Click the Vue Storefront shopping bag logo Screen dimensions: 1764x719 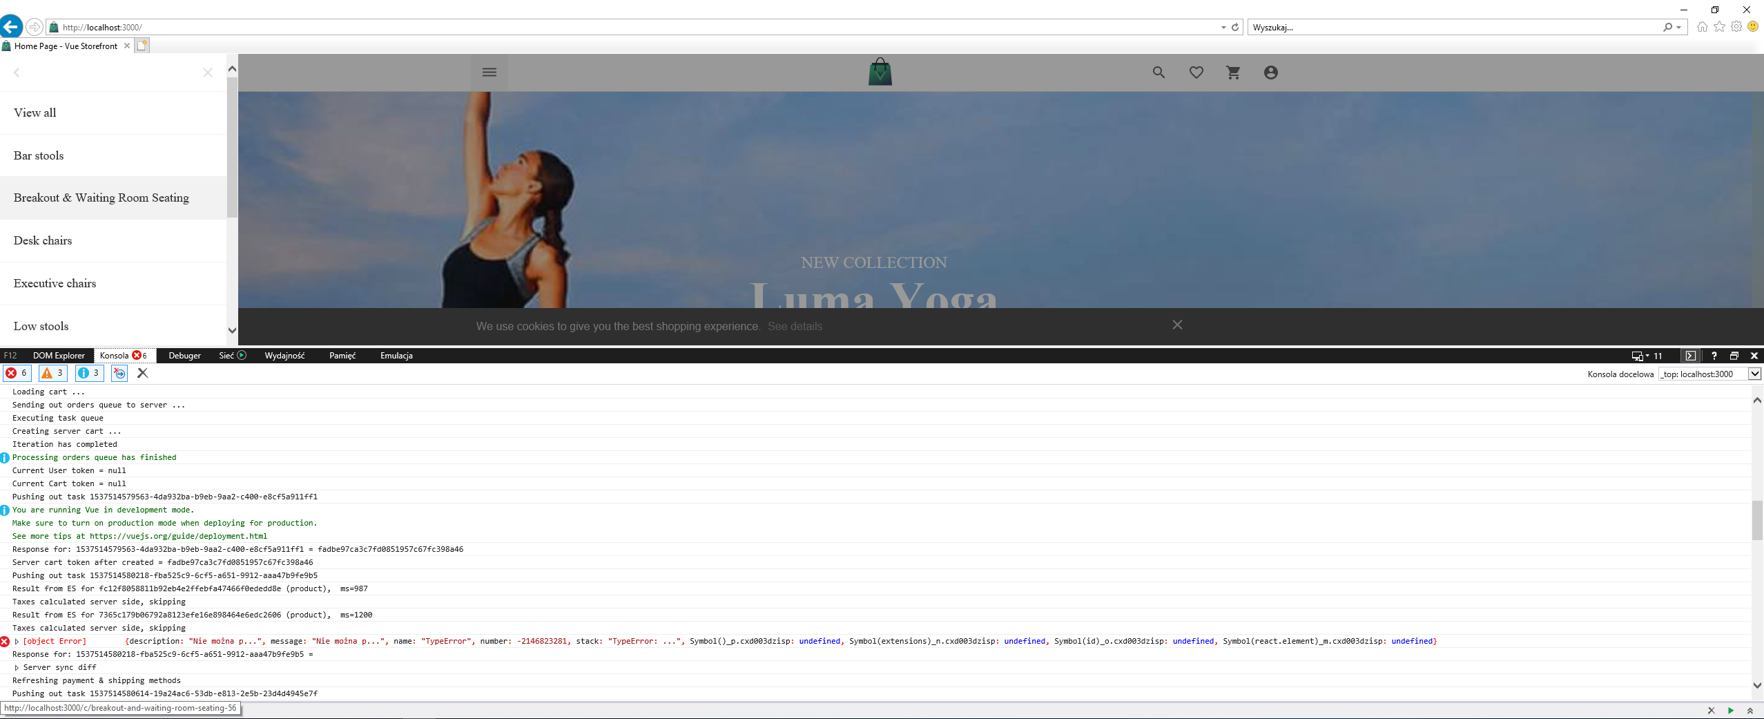click(x=880, y=72)
